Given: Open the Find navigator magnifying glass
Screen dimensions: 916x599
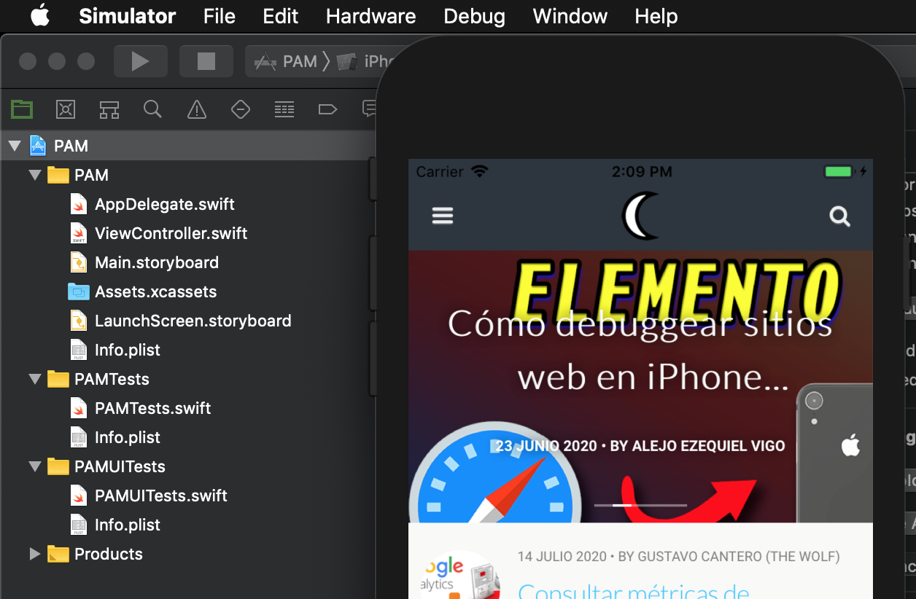Looking at the screenshot, I should coord(152,109).
